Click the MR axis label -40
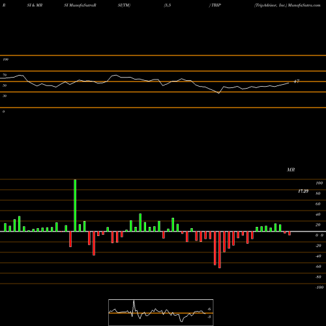Screen dimensions: 326x326 pyautogui.click(x=318, y=256)
